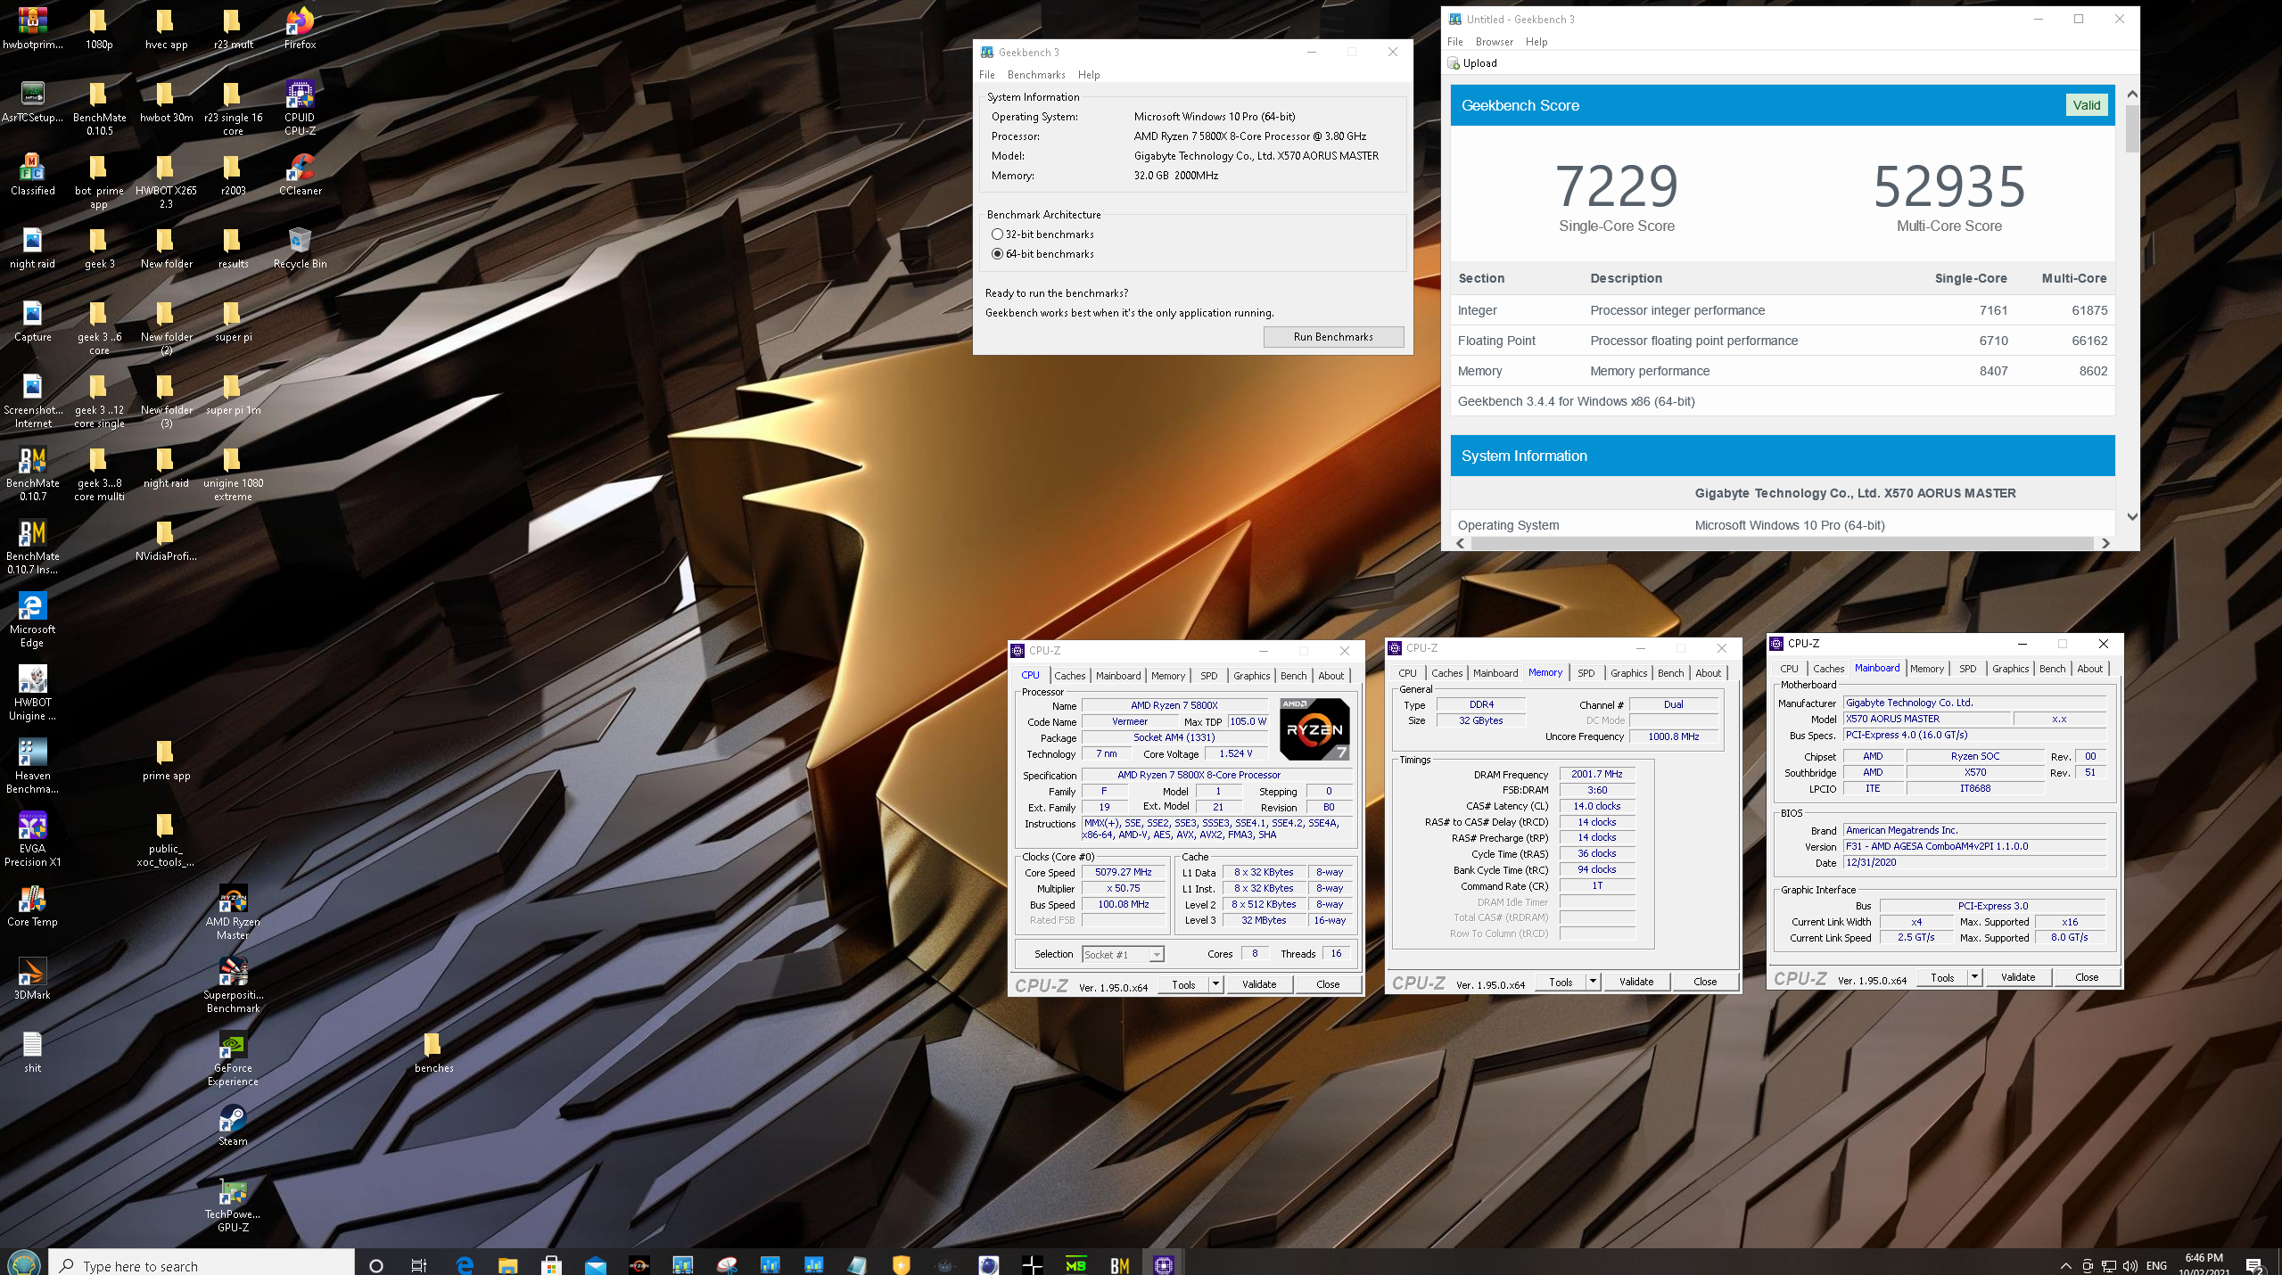Open the CPUID CPU-Z desktop icon

pos(300,107)
